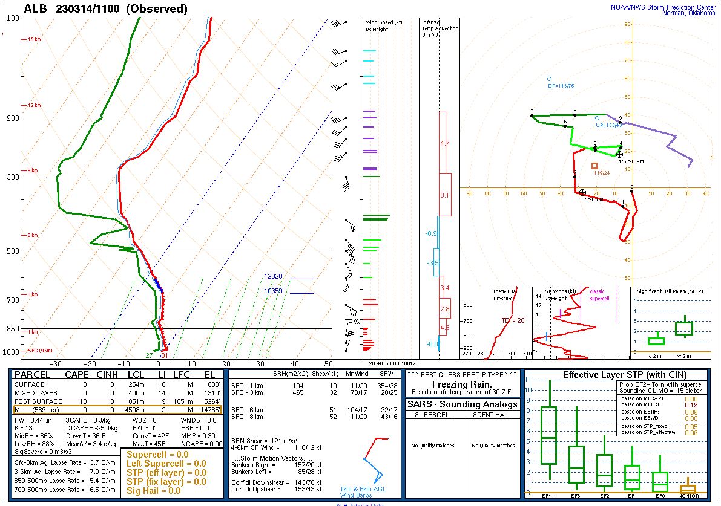Click the NCAPE = 0.00 value
Viewport: 721px width, 506px height.
[202, 444]
